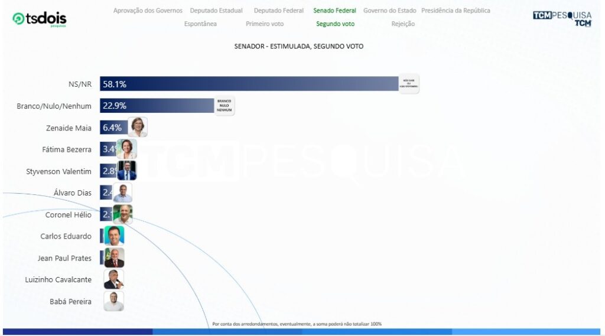Open the Aprovação dos Governos tab
Viewport: 605px width, 336px height.
pyautogui.click(x=148, y=11)
